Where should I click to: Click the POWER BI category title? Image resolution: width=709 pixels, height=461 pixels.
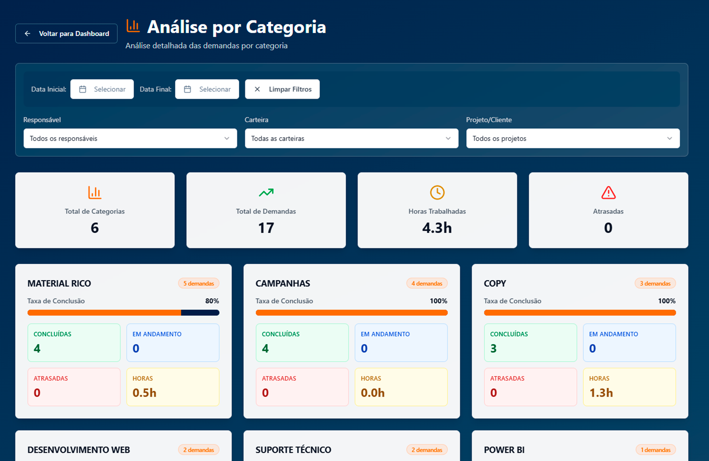[504, 450]
